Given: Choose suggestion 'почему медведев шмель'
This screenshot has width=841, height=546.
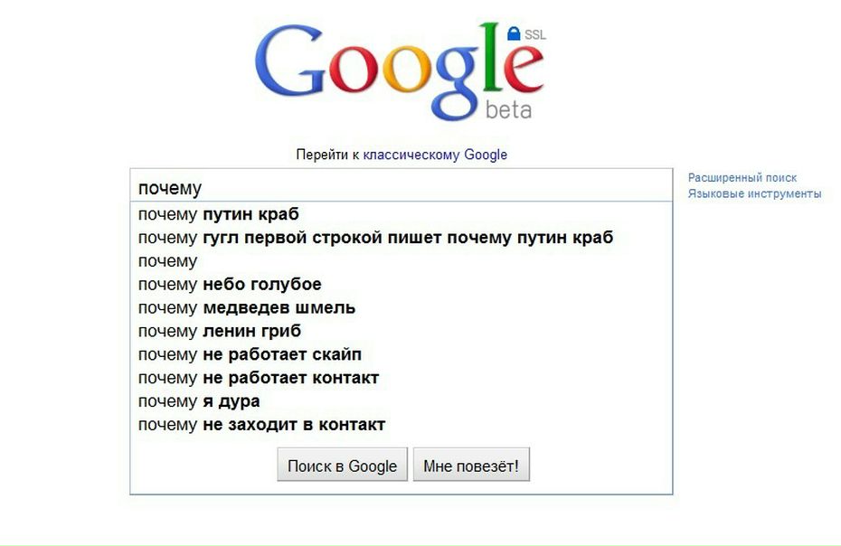Looking at the screenshot, I should click(246, 308).
